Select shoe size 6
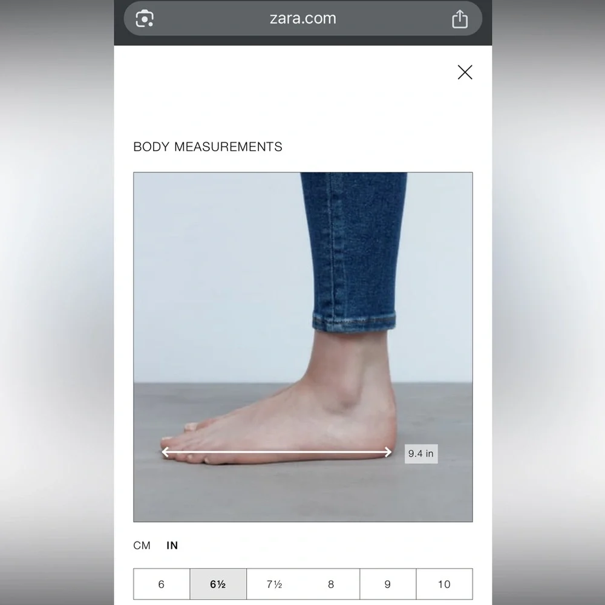This screenshot has height=605, width=605. tap(162, 584)
